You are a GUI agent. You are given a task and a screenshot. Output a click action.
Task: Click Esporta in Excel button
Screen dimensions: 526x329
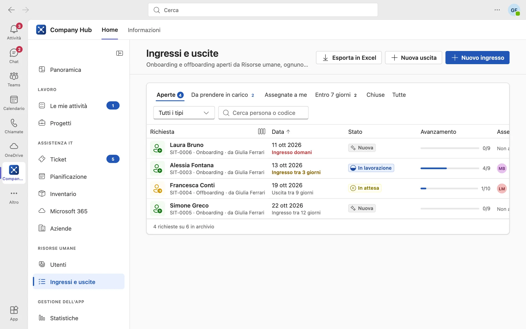[x=349, y=58]
